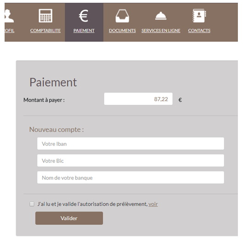
Task: Select the PAIEMENT menu label
Action: (84, 30)
